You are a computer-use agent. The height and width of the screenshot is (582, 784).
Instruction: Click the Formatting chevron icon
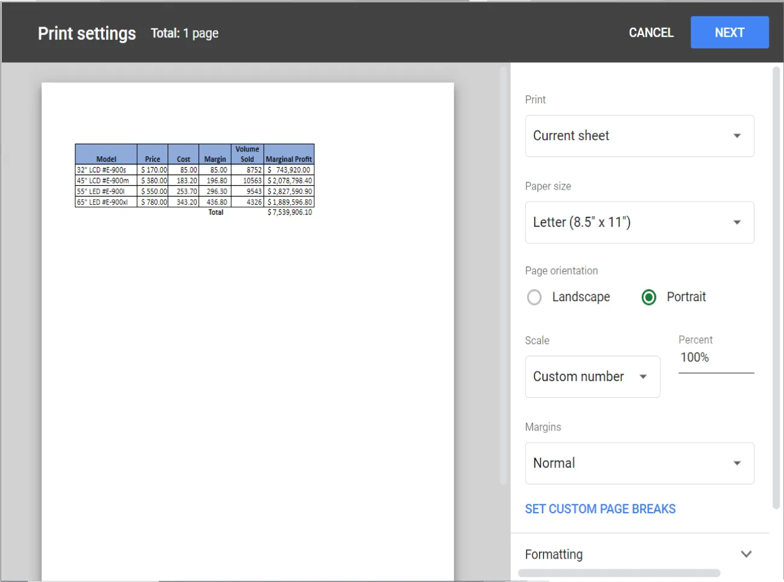click(x=746, y=554)
